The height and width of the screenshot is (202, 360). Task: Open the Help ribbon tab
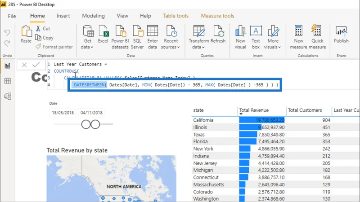coord(145,16)
